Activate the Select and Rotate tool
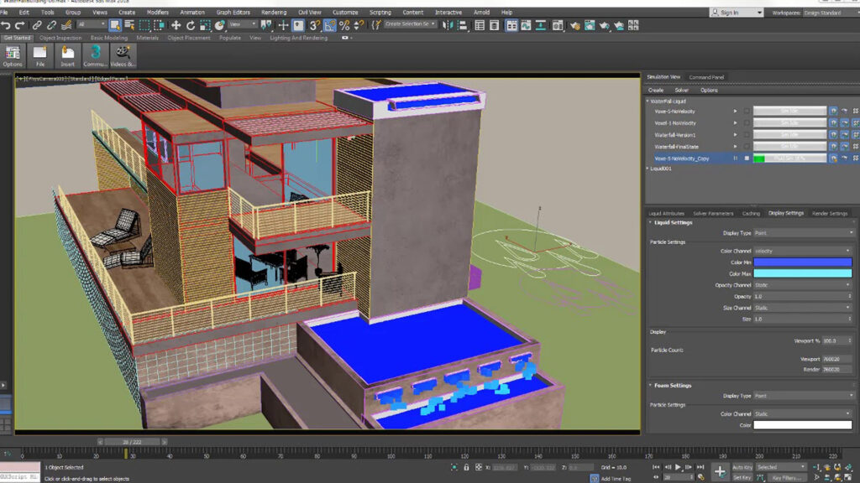The width and height of the screenshot is (860, 483). (x=191, y=25)
